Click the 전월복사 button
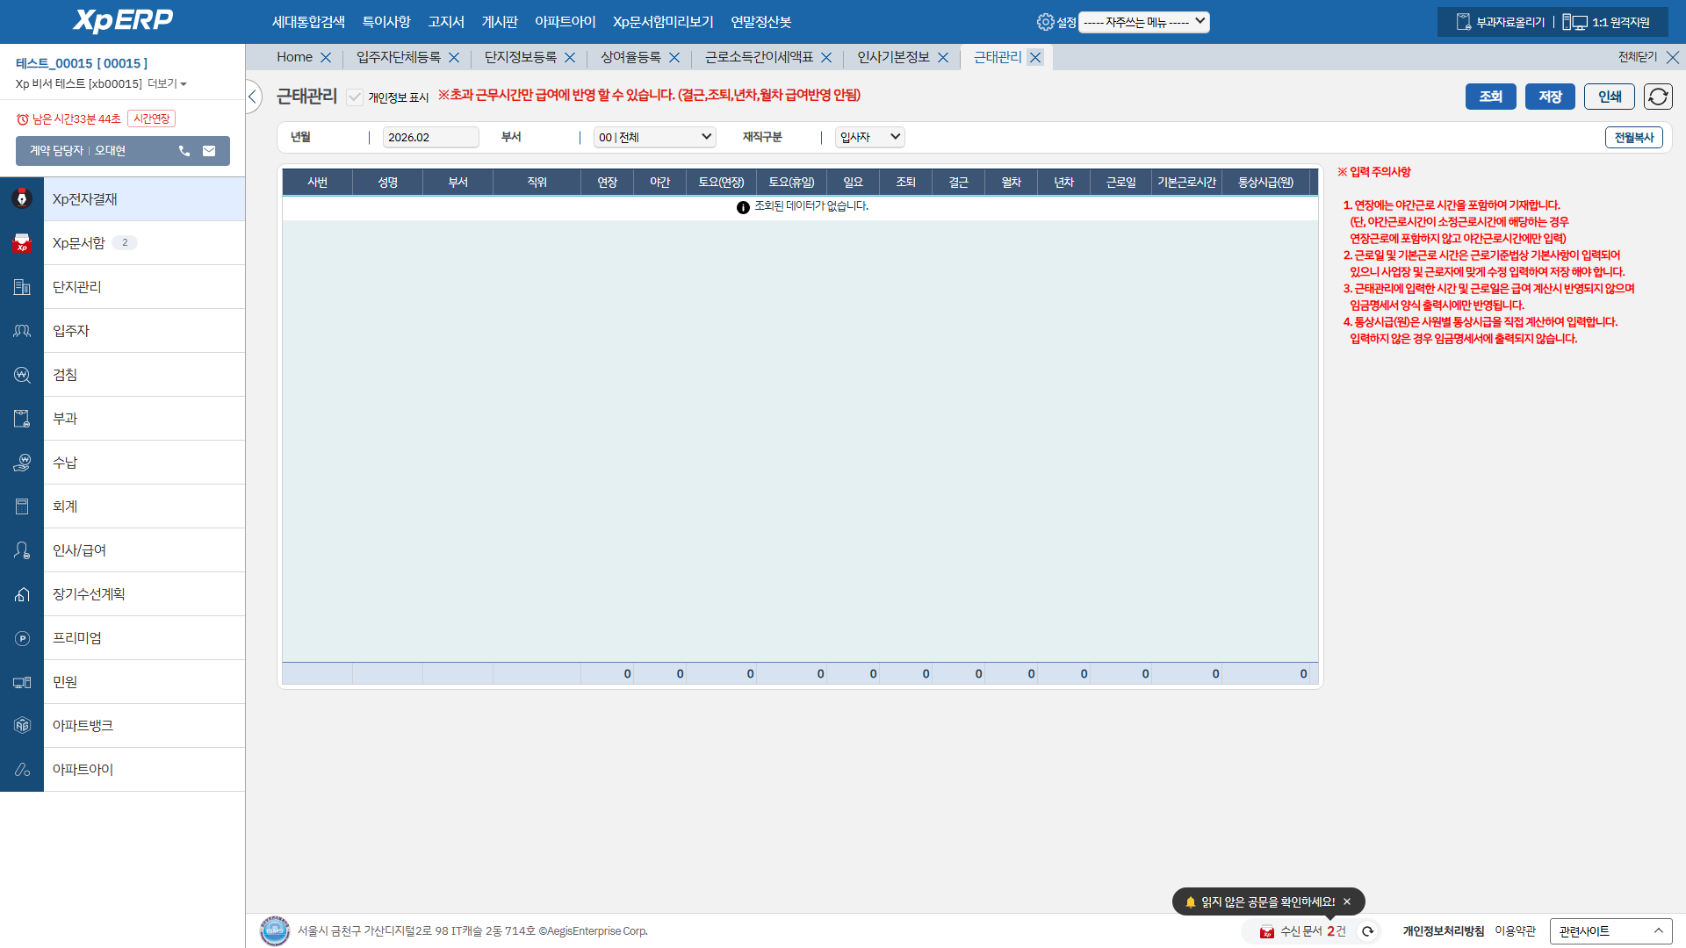The image size is (1686, 948). [x=1633, y=137]
